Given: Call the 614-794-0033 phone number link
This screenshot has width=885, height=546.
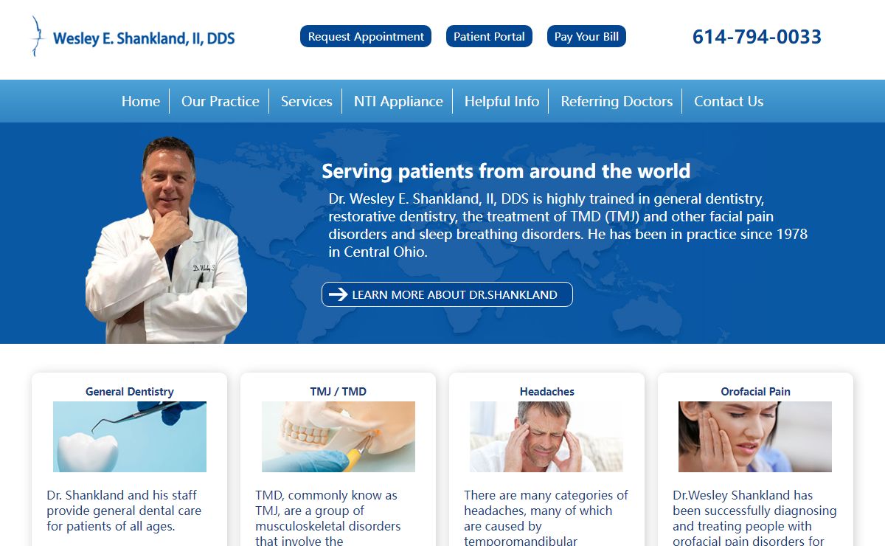Looking at the screenshot, I should (x=757, y=36).
